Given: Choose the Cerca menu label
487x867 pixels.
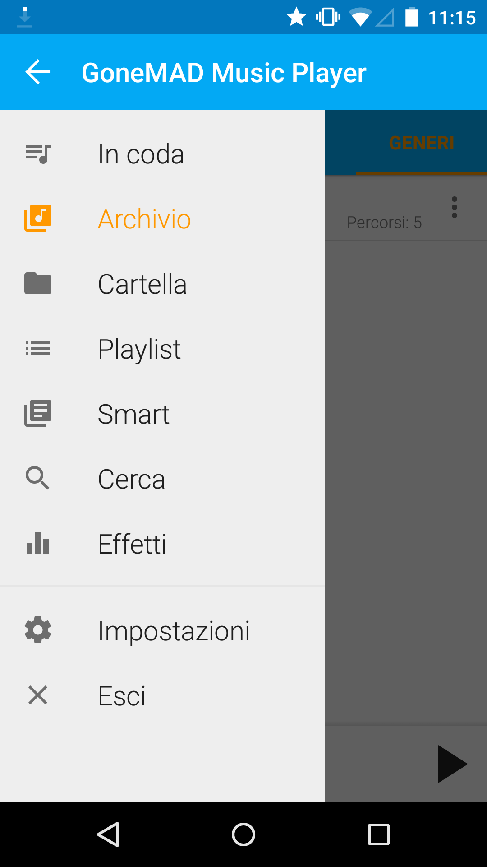Looking at the screenshot, I should pos(132,479).
